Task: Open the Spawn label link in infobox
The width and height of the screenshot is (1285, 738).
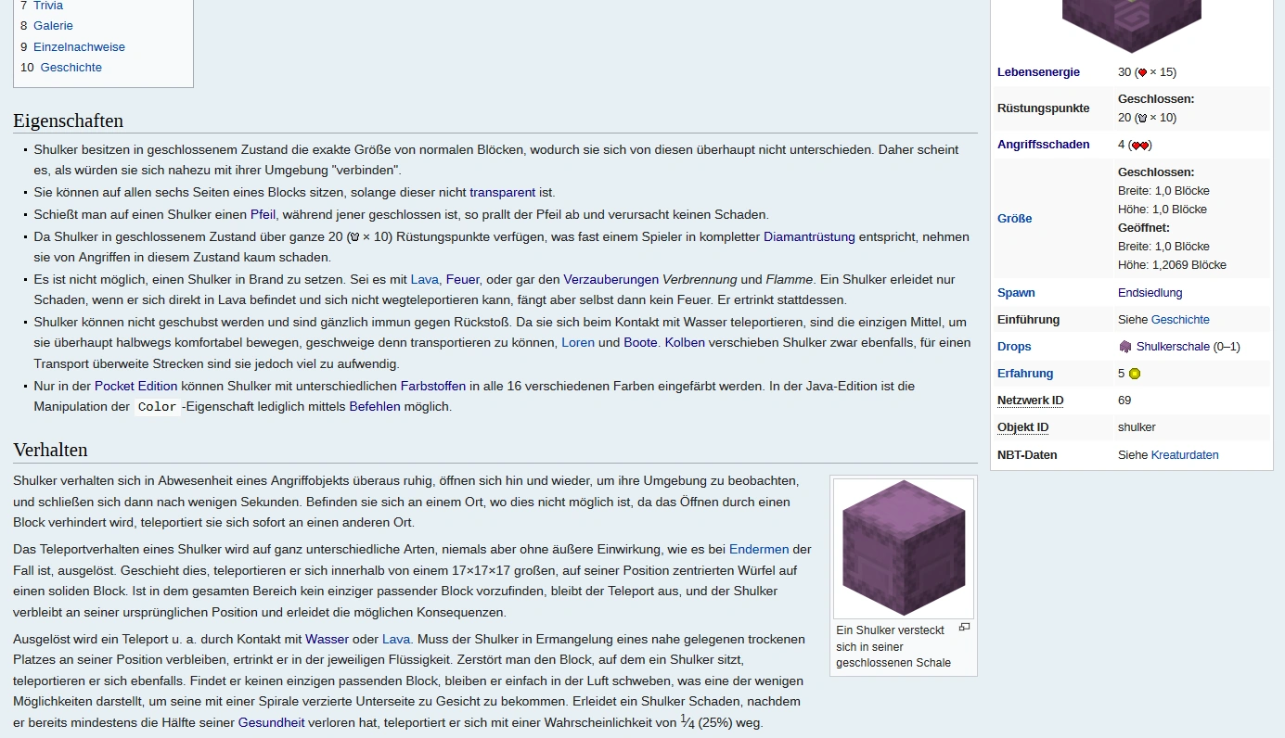Action: pyautogui.click(x=1016, y=293)
